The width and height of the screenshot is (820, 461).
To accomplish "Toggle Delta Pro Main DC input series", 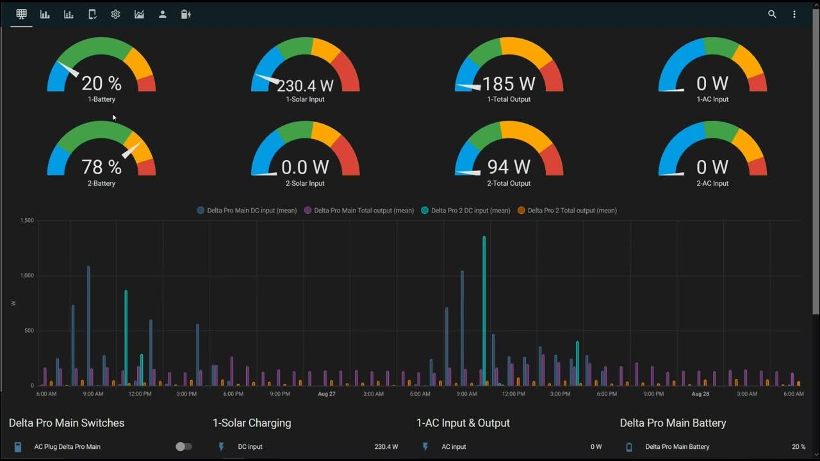I will click(x=247, y=210).
